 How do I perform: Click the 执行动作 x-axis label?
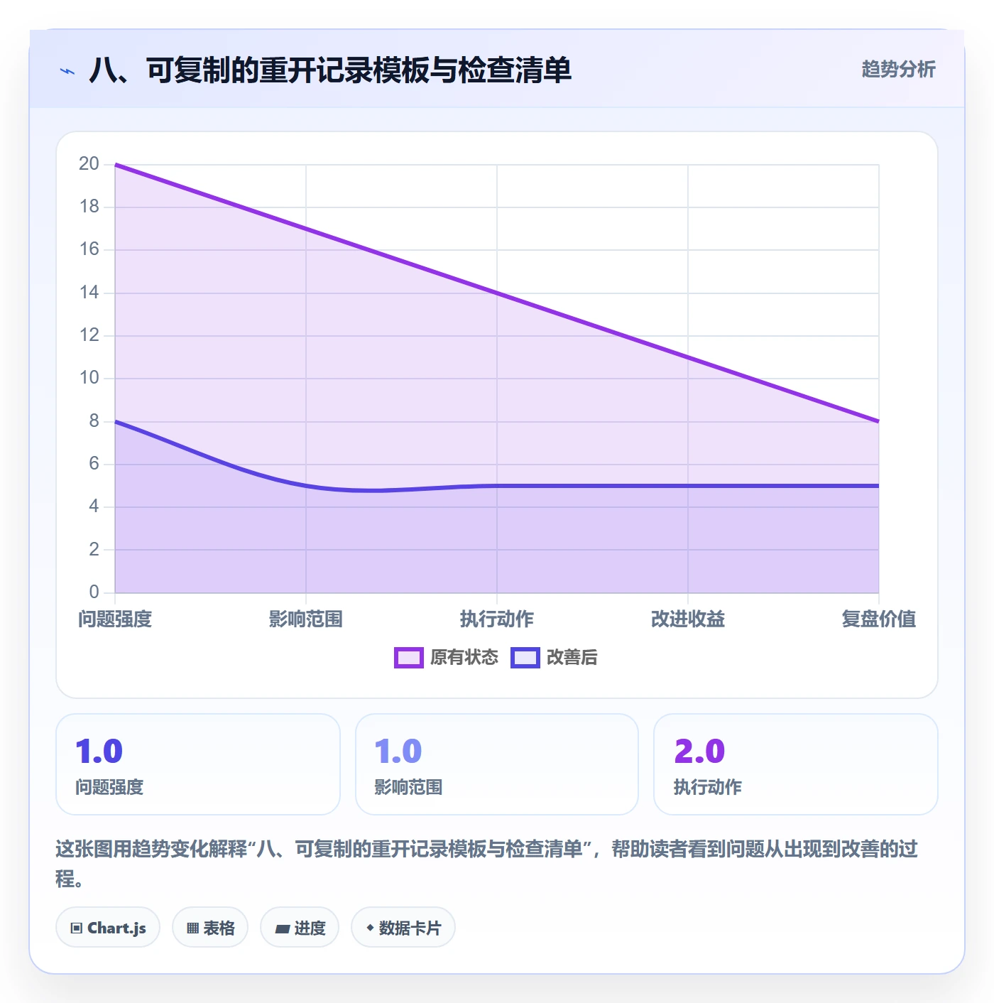click(x=497, y=619)
